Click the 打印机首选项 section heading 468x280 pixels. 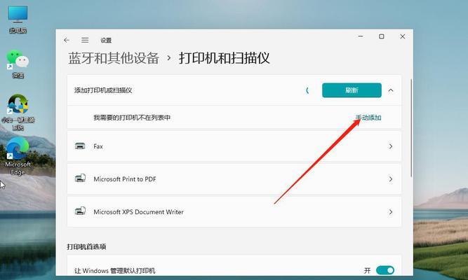pos(86,246)
